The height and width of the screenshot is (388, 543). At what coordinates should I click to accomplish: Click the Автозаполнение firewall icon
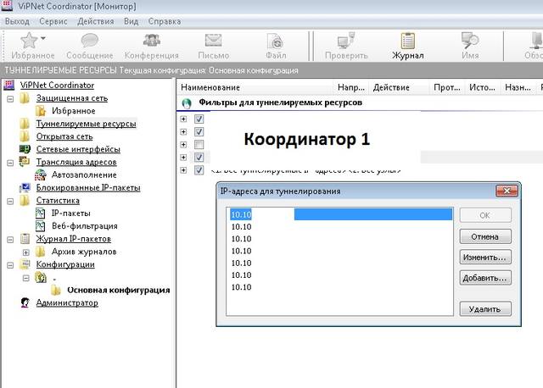pyautogui.click(x=40, y=175)
